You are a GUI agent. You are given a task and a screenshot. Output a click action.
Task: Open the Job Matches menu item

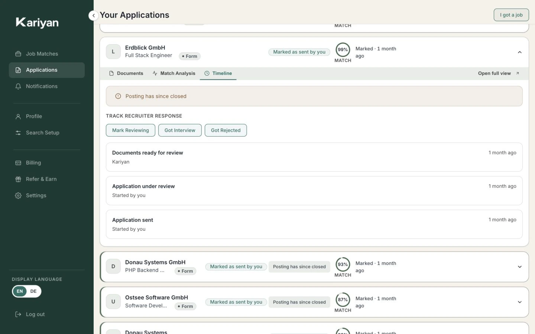[x=47, y=54]
